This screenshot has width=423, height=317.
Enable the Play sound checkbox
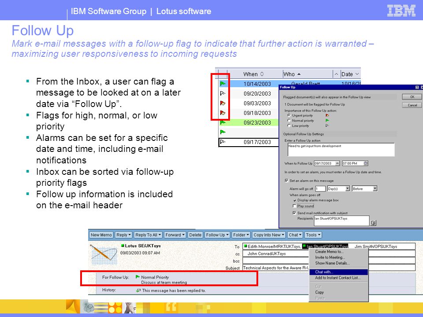(x=295, y=206)
